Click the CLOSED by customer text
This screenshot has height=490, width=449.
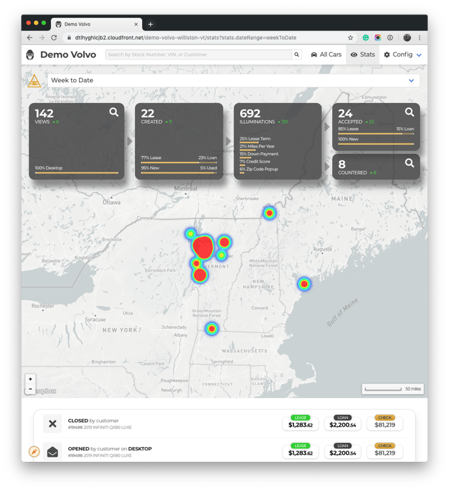tap(93, 421)
